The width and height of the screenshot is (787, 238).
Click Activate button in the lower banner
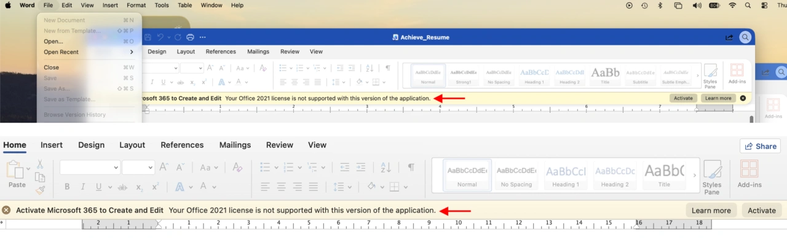762,210
